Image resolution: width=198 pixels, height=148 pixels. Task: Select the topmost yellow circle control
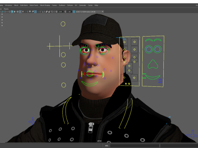click(x=63, y=24)
